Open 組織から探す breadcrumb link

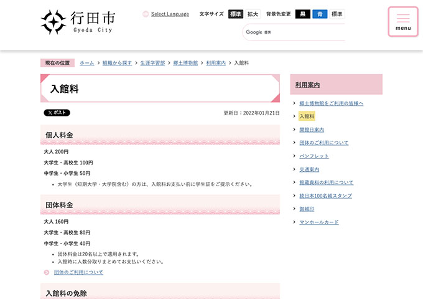[x=117, y=63]
